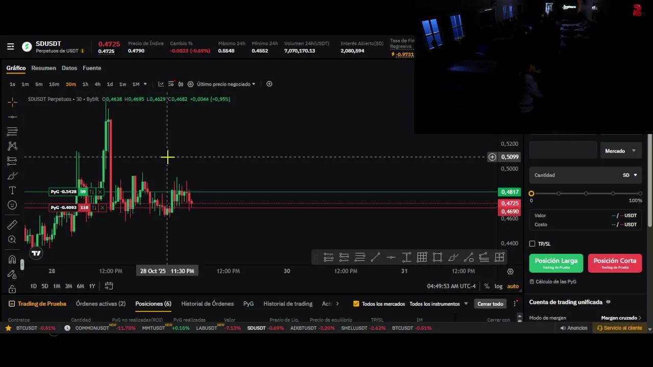Select grid tool in floating drawing toolbar
Screen dimensions: 653x367
pos(422,257)
